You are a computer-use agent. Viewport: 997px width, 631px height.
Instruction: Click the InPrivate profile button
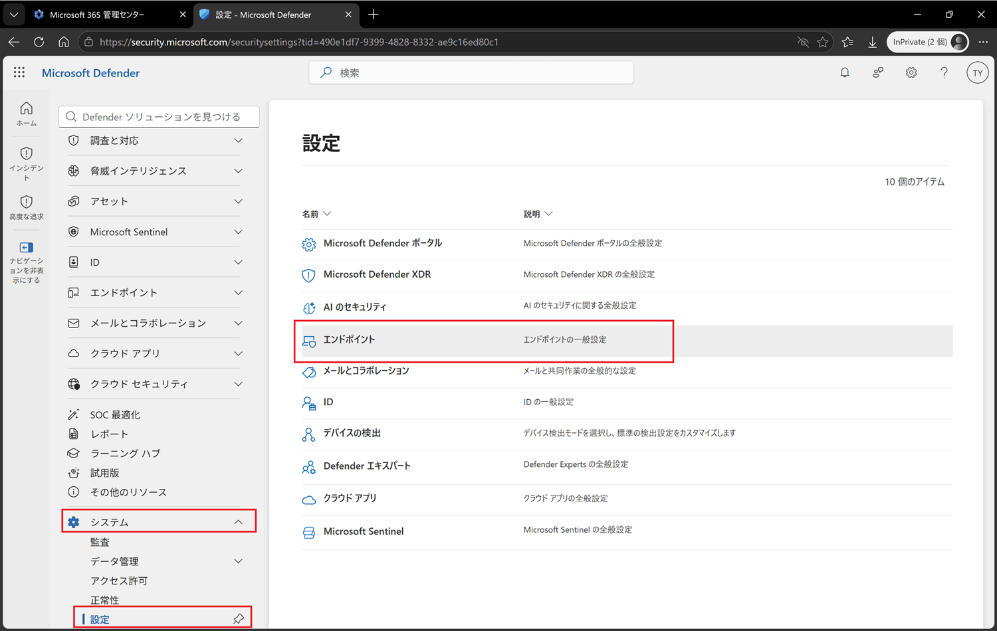(928, 42)
